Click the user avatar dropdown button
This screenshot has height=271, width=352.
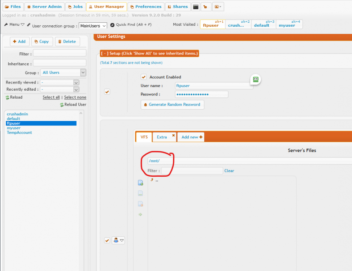coord(118,240)
